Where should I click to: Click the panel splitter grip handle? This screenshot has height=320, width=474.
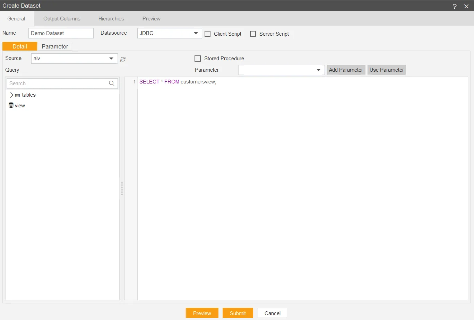pyautogui.click(x=122, y=188)
